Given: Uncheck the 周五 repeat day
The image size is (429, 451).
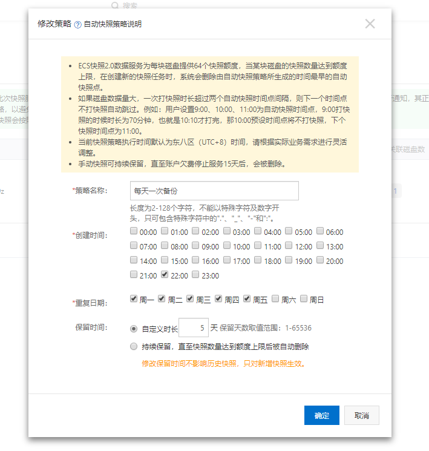Looking at the screenshot, I should coord(247,298).
